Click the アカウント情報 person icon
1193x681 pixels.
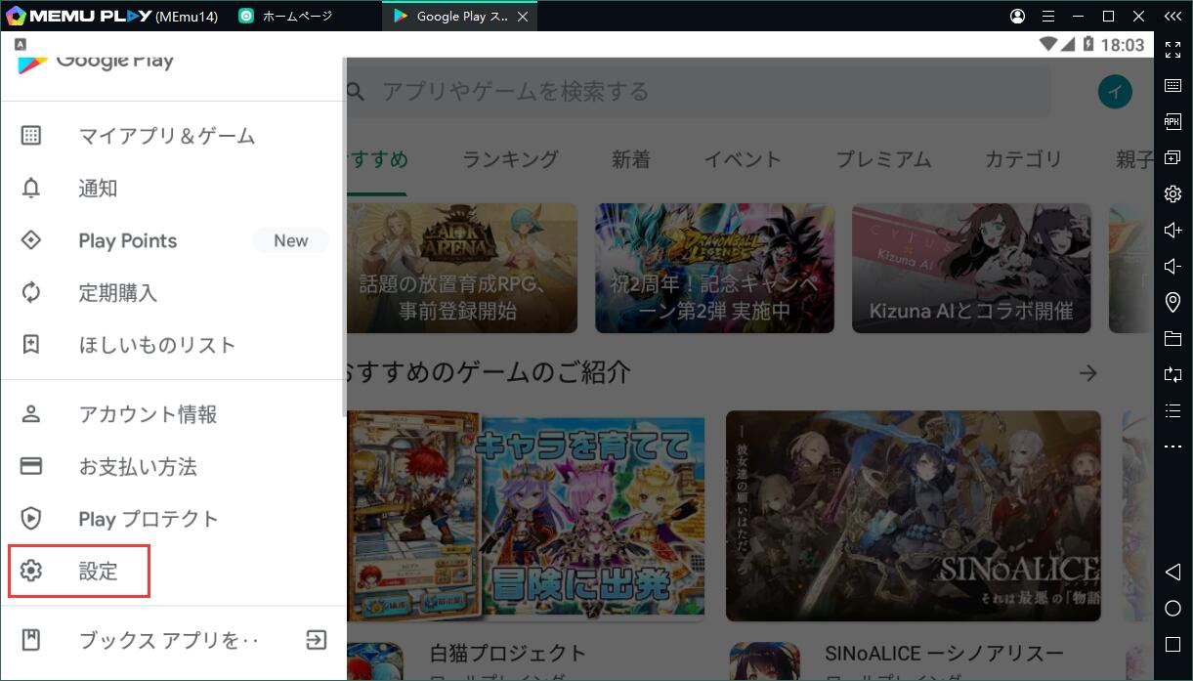point(31,414)
